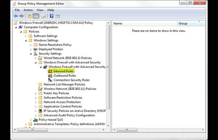Click the Deployed Printers printer icon
The height and width of the screenshot is (140, 218).
[36, 49]
